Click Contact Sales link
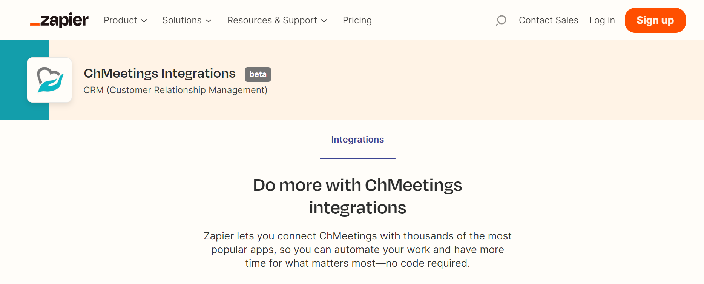 click(x=548, y=20)
